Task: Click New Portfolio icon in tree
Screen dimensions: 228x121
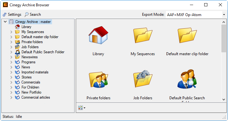Action: [x=17, y=92]
